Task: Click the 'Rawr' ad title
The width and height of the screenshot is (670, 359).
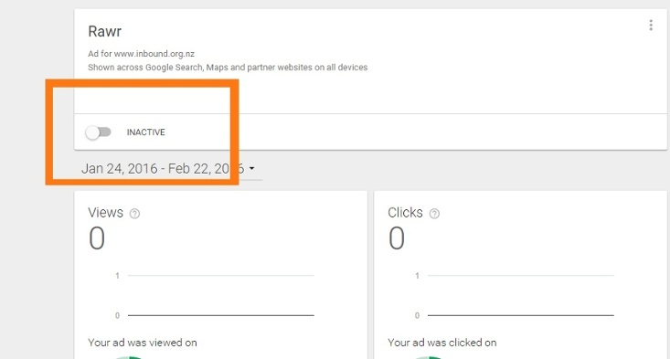Action: (105, 31)
